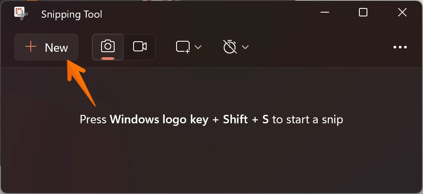The image size is (423, 194).
Task: Maximize the Snipping Tool window
Action: tap(363, 13)
